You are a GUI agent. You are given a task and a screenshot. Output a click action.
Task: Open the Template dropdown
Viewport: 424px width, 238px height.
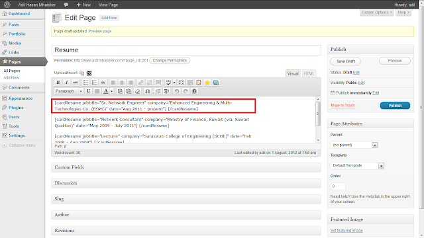358,165
